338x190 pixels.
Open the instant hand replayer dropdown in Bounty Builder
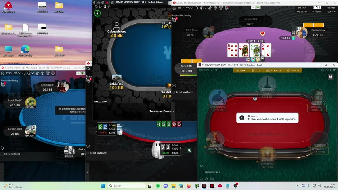pyautogui.click(x=30, y=73)
